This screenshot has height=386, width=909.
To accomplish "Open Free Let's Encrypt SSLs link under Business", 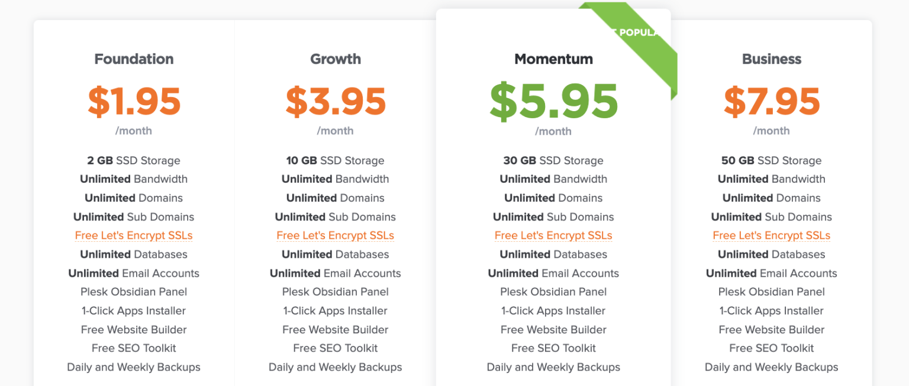I will coord(772,235).
